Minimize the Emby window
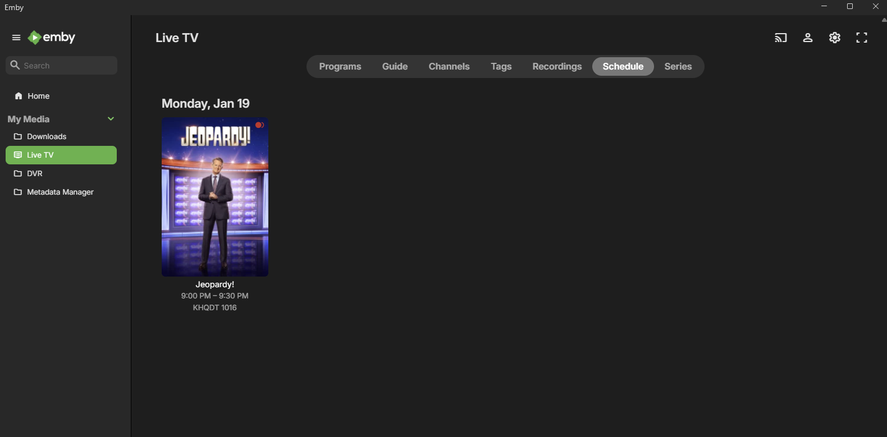The width and height of the screenshot is (887, 437). tap(824, 7)
